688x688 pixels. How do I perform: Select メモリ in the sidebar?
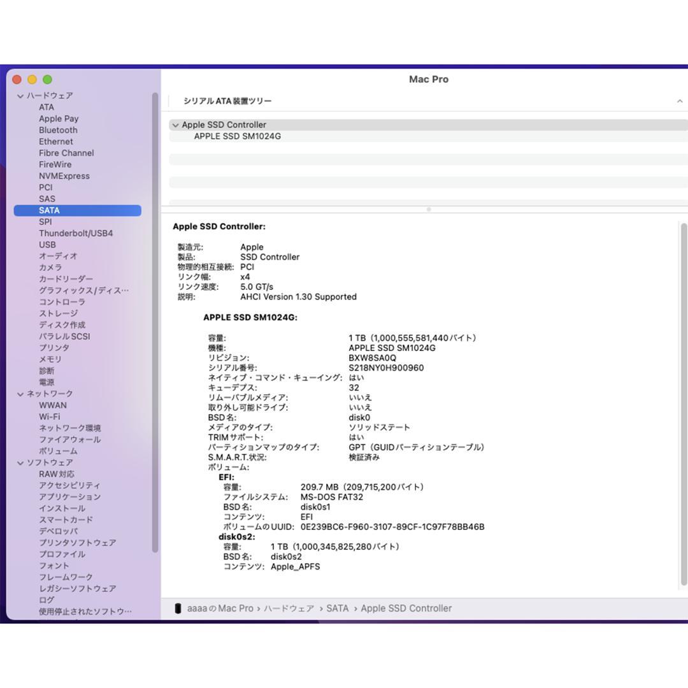pos(50,359)
